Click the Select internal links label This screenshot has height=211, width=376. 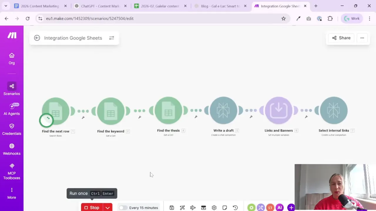(334, 130)
